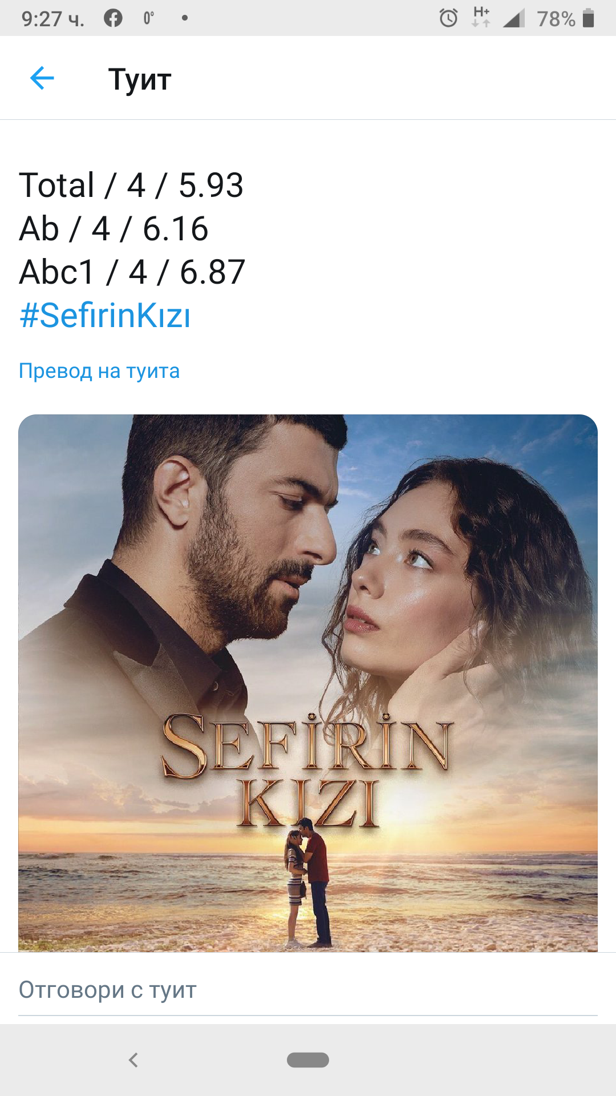
Task: Open the #SefirinKızı hashtag
Action: tap(105, 315)
